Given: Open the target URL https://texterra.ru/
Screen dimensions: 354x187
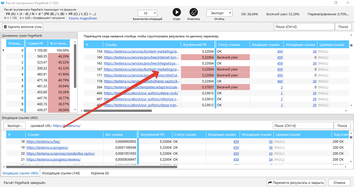Looking at the screenshot, I should (x=66, y=126).
